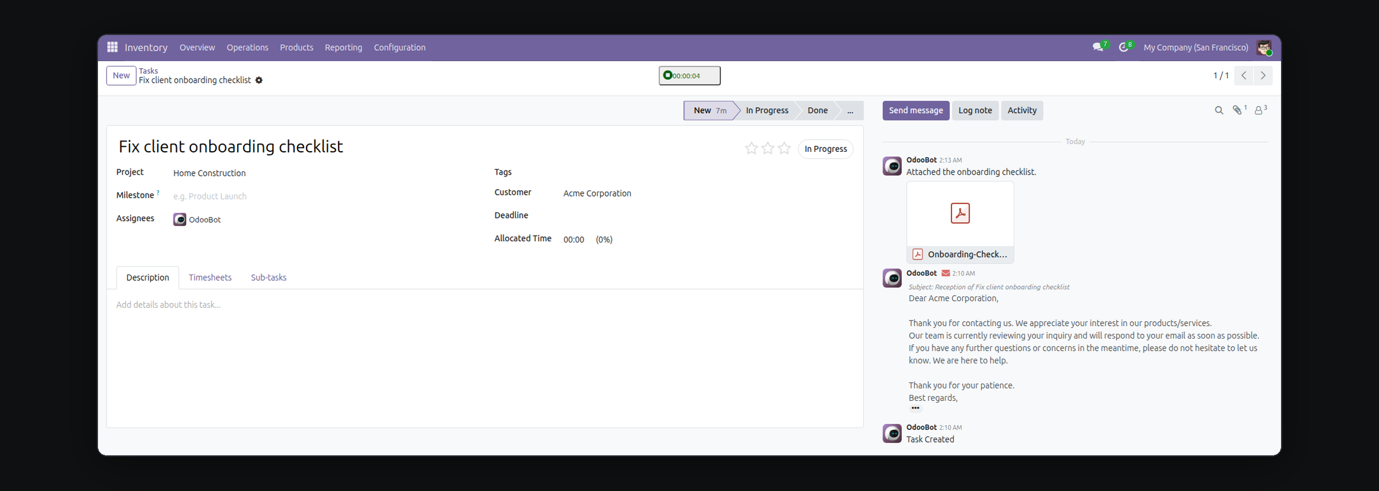The height and width of the screenshot is (491, 1379).
Task: Open the activities clock icon
Action: tap(1124, 47)
